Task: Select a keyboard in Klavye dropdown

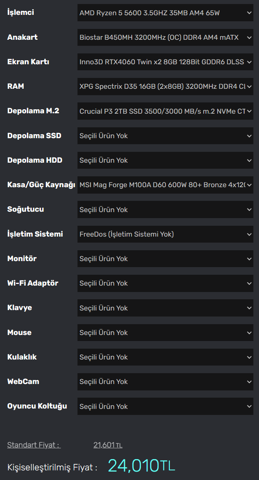Action: click(x=165, y=308)
